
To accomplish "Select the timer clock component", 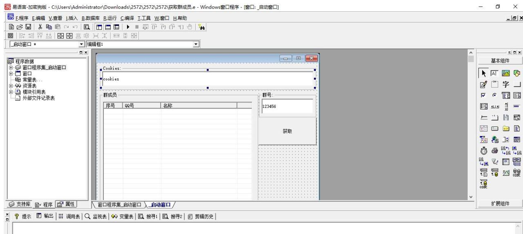I will [x=484, y=151].
